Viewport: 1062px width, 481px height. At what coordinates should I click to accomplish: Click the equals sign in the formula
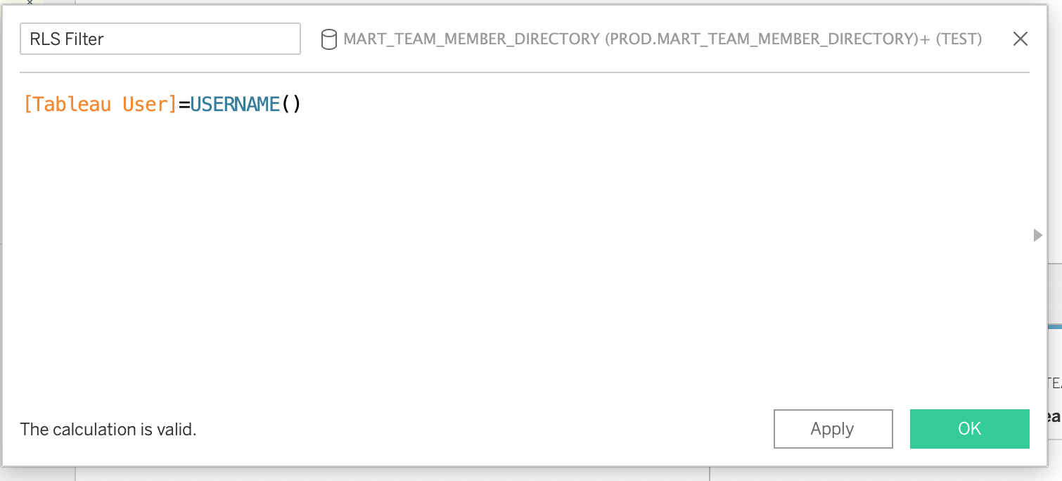click(184, 104)
